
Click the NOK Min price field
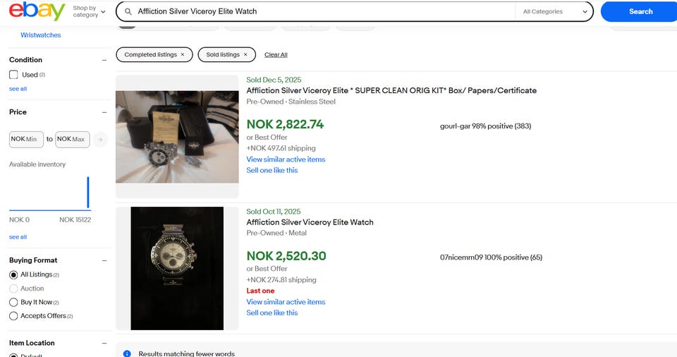click(26, 139)
